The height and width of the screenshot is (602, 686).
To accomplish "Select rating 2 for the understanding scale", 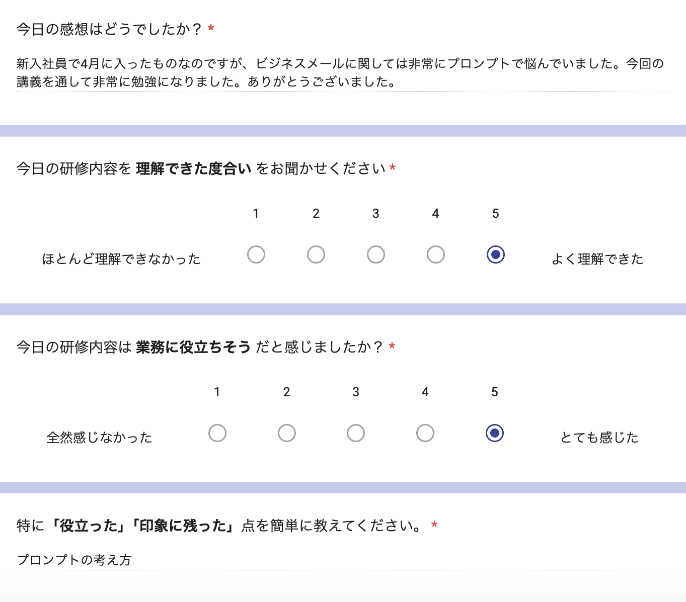I will point(316,254).
